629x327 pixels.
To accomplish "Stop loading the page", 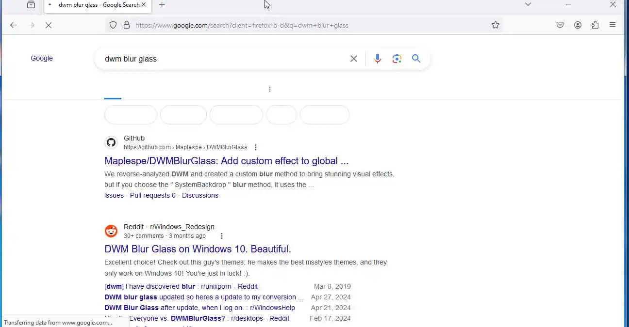I will tap(49, 25).
